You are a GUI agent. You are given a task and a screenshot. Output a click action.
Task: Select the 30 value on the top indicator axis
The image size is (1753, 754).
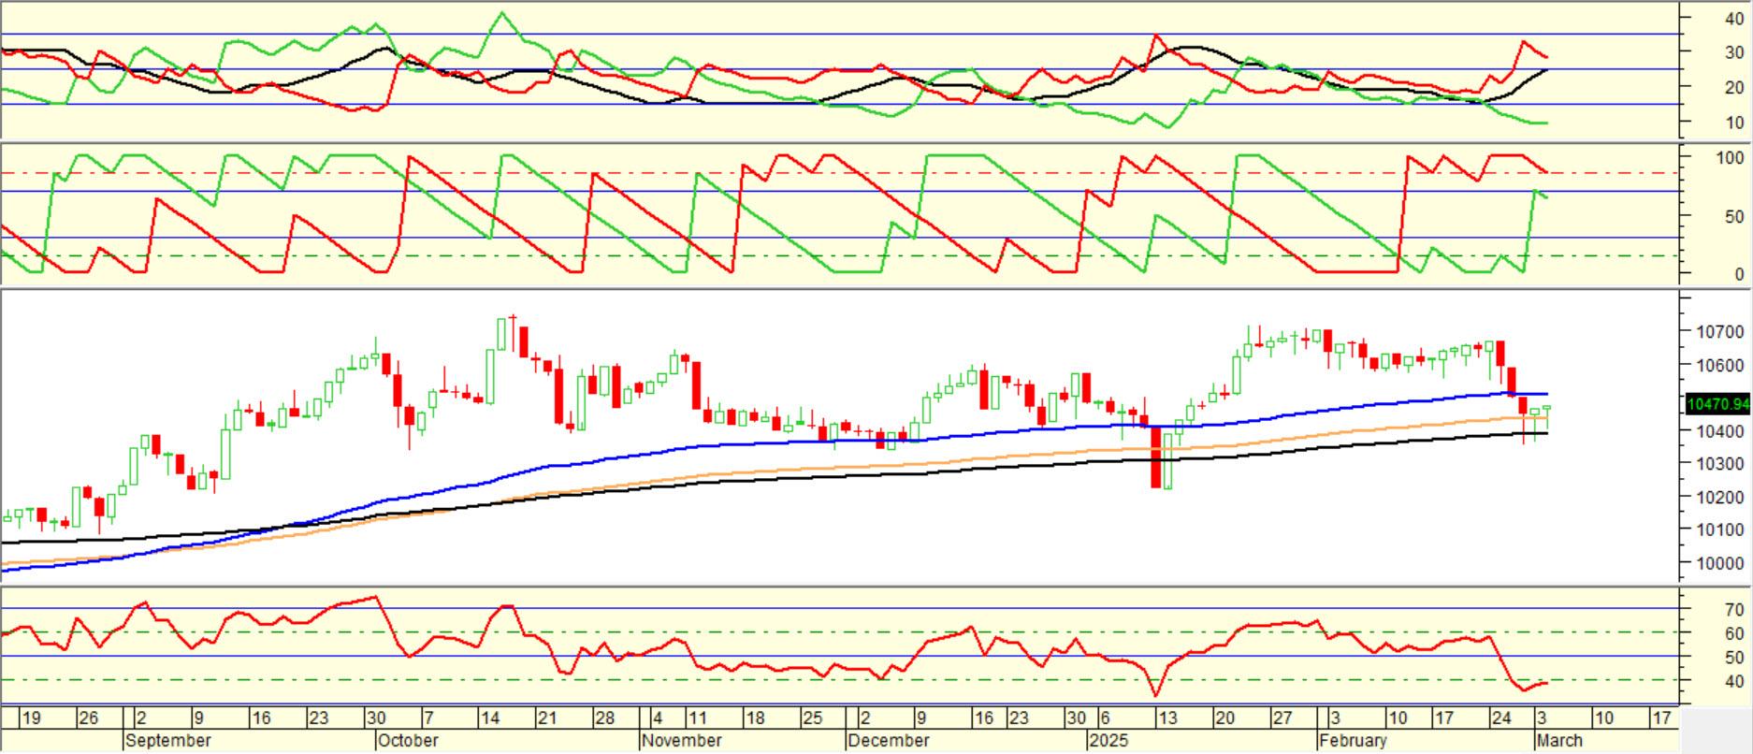coord(1735,52)
